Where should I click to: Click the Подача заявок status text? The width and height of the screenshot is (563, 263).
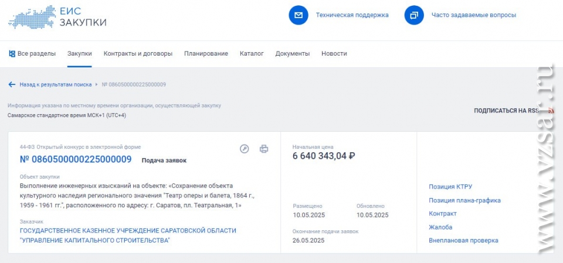point(164,160)
